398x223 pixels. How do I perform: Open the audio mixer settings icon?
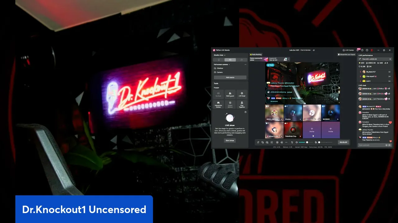tap(292, 142)
